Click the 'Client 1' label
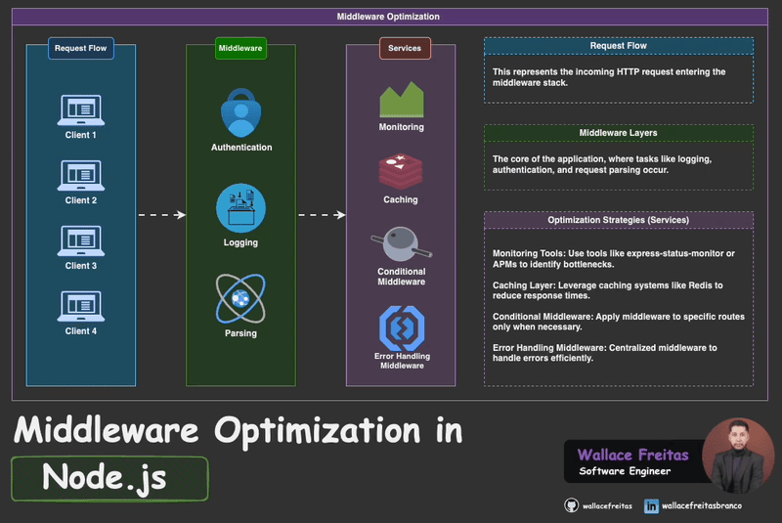This screenshot has width=782, height=523. click(81, 135)
